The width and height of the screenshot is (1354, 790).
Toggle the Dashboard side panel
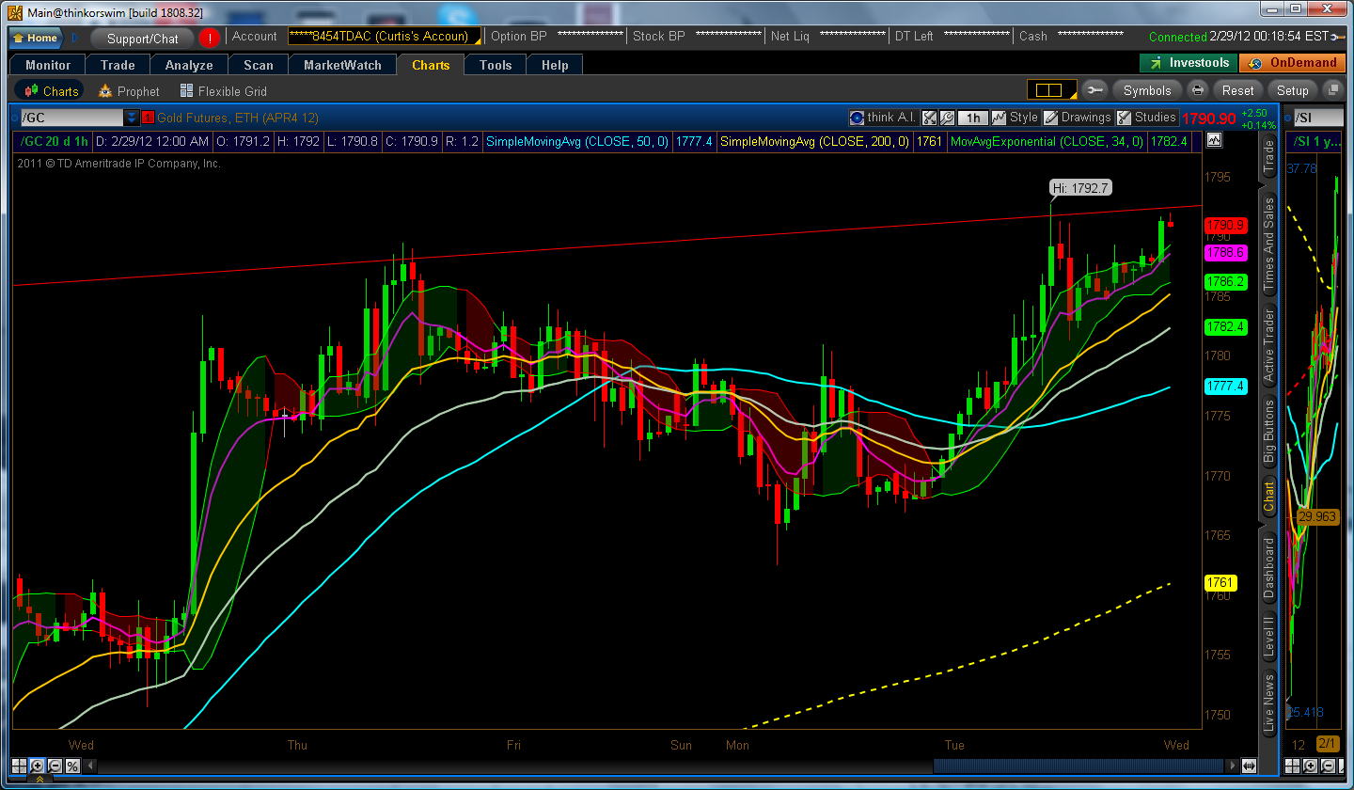(1268, 566)
